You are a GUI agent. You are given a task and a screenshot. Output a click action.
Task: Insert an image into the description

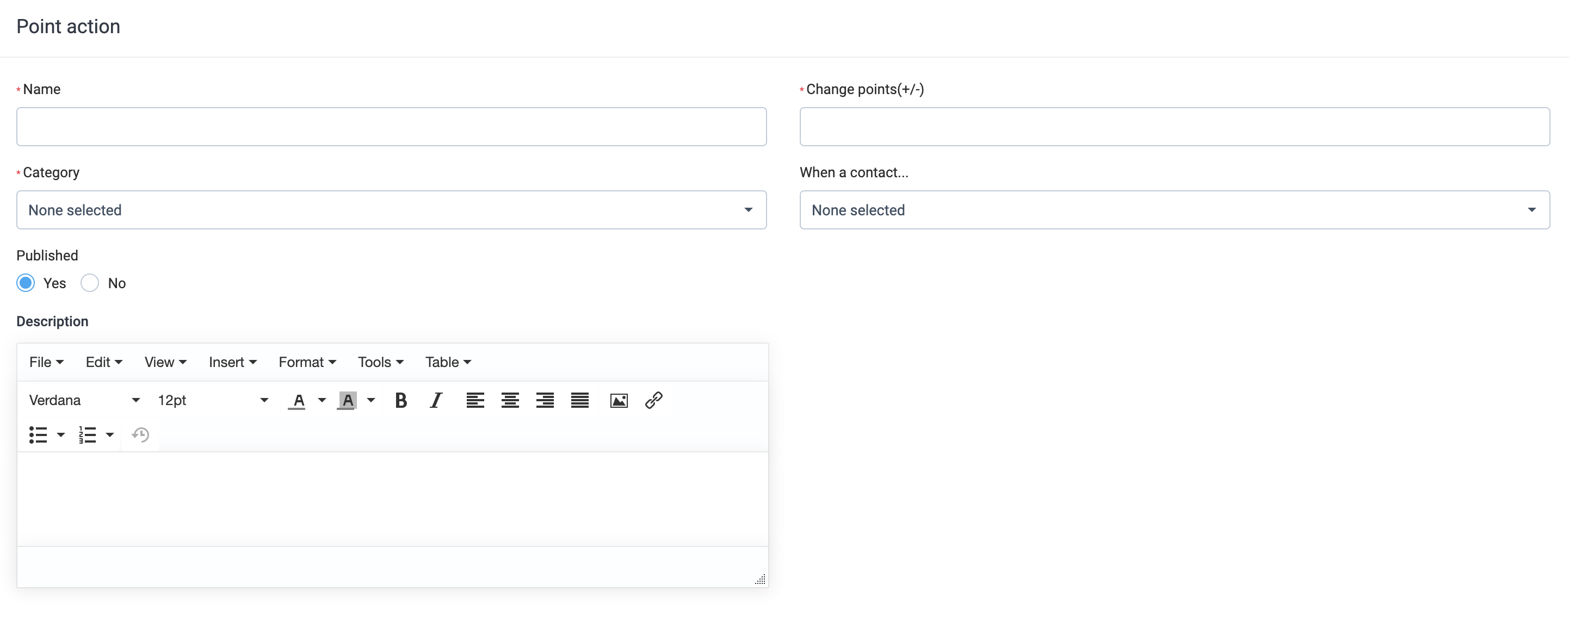(x=618, y=401)
